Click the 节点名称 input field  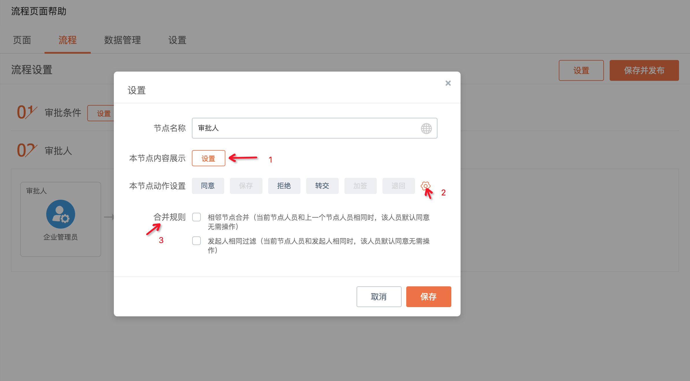306,128
